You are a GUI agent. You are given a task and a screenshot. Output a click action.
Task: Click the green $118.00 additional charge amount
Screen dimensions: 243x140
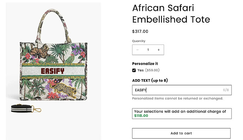click(141, 116)
